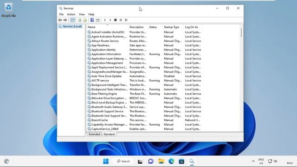Open Microsoft Store from the taskbar
The width and height of the screenshot is (297, 167).
(x=181, y=161)
